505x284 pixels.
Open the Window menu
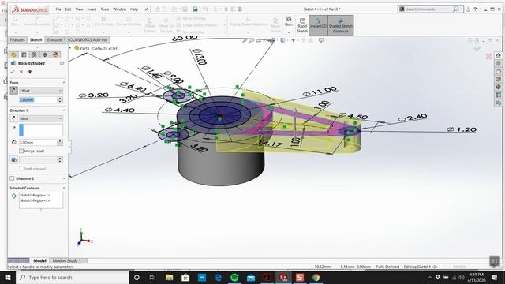[119, 9]
